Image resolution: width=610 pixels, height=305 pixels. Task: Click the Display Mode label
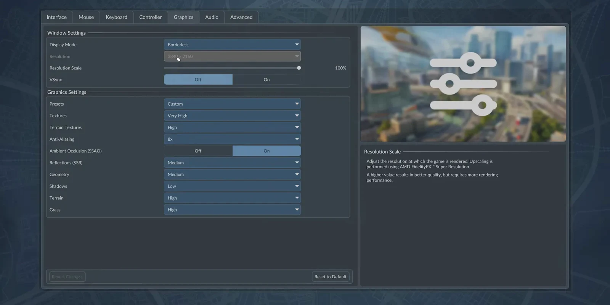(x=63, y=45)
